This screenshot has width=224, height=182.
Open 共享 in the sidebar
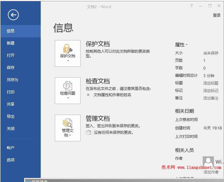(21, 104)
